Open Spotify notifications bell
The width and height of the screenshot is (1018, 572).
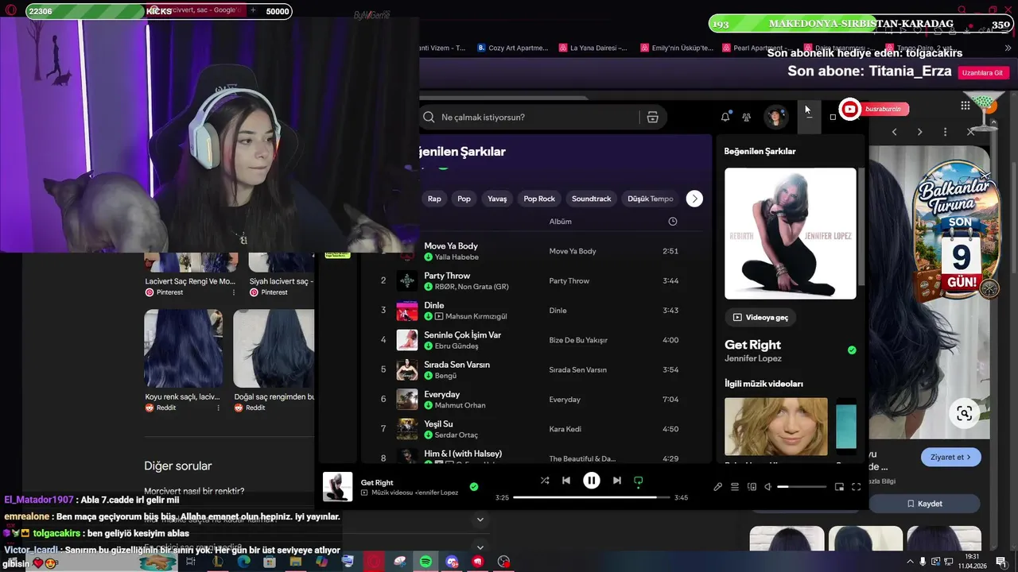pyautogui.click(x=725, y=117)
